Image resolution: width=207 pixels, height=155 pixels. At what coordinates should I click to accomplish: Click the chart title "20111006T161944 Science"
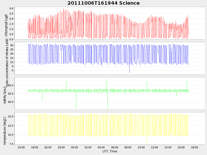(x=103, y=3)
